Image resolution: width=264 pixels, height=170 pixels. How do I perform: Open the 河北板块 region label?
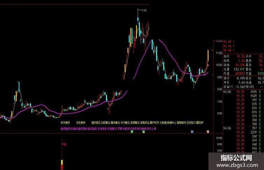tap(81, 123)
